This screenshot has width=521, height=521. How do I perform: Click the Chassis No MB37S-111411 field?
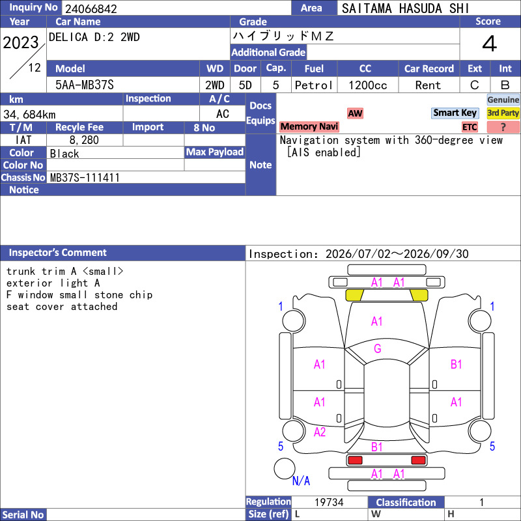[x=146, y=177]
